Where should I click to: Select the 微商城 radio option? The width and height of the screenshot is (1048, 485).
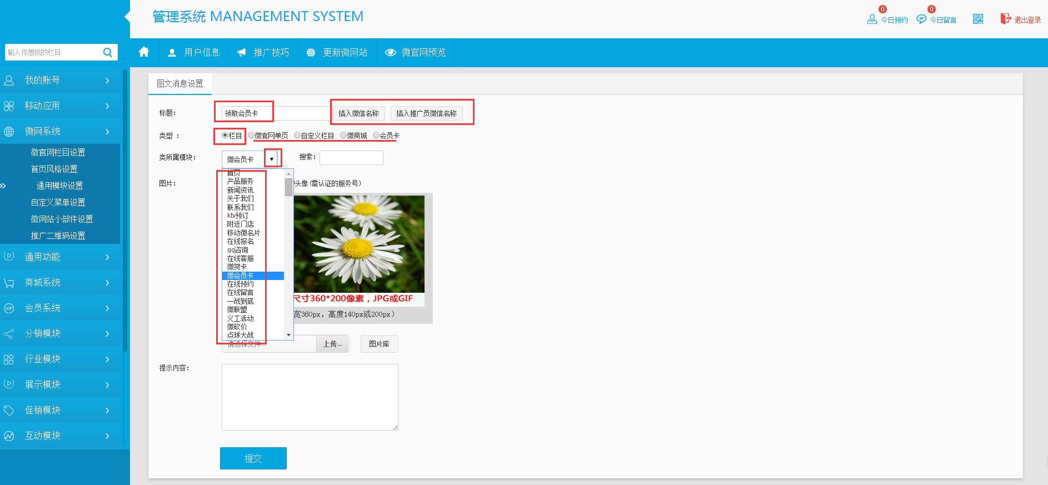click(x=343, y=135)
